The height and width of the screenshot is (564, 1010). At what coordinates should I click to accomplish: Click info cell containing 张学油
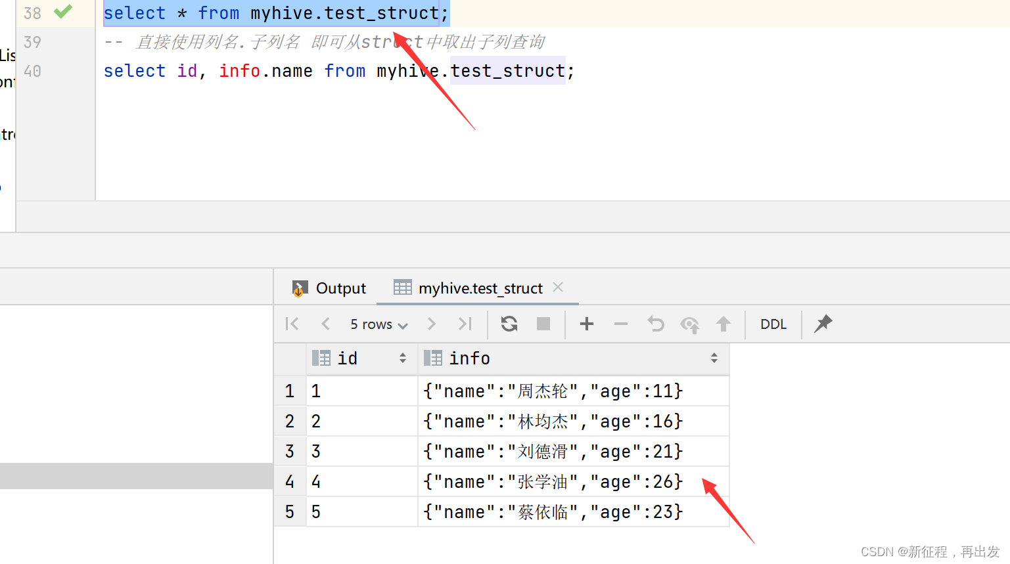coord(573,482)
